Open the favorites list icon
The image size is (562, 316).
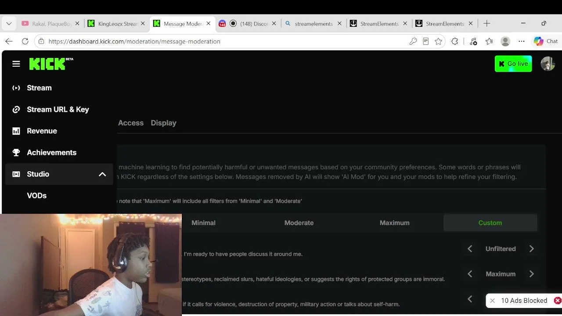tap(490, 41)
